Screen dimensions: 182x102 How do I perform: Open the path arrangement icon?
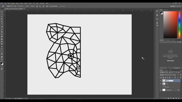[44, 6]
